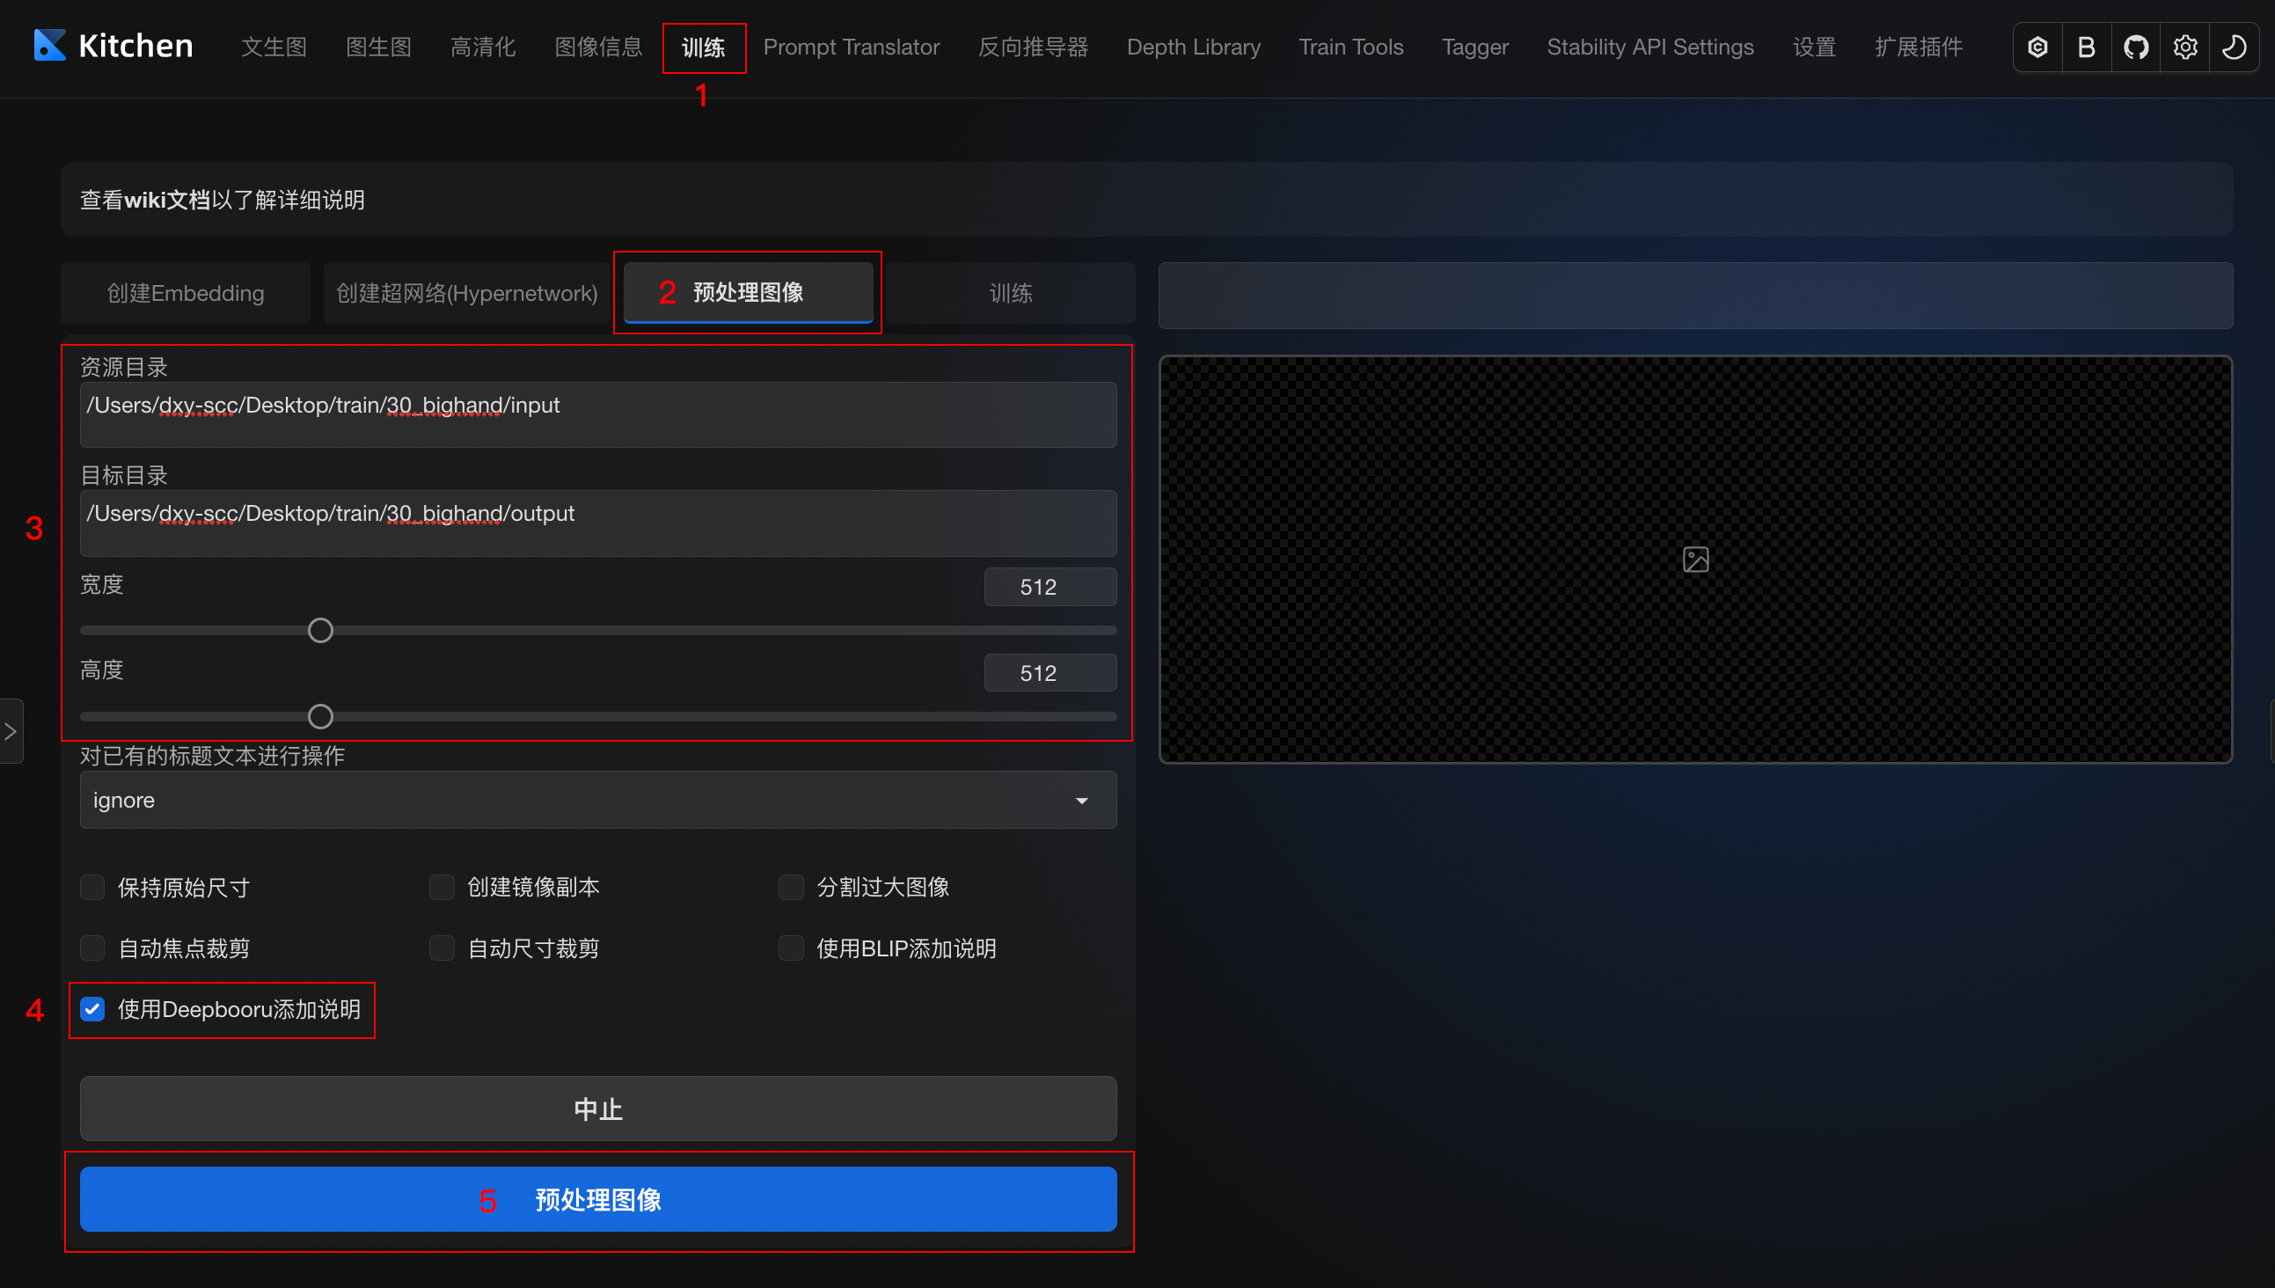Toggle dark mode with moon icon
Screen dimensions: 2275x1288
pyautogui.click(x=2235, y=47)
